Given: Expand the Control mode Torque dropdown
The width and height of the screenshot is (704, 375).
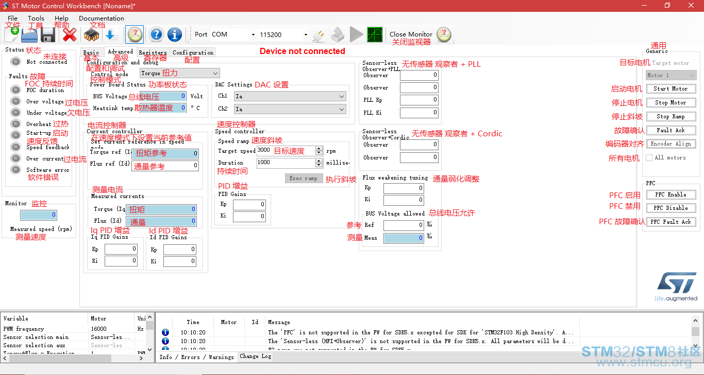Looking at the screenshot, I should pos(180,74).
